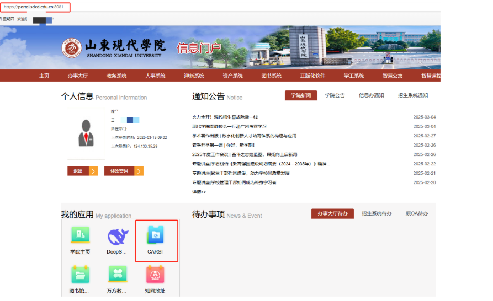This screenshot has height=301, width=493.
Task: Open the 详情>> more notices link
Action: coord(199,192)
